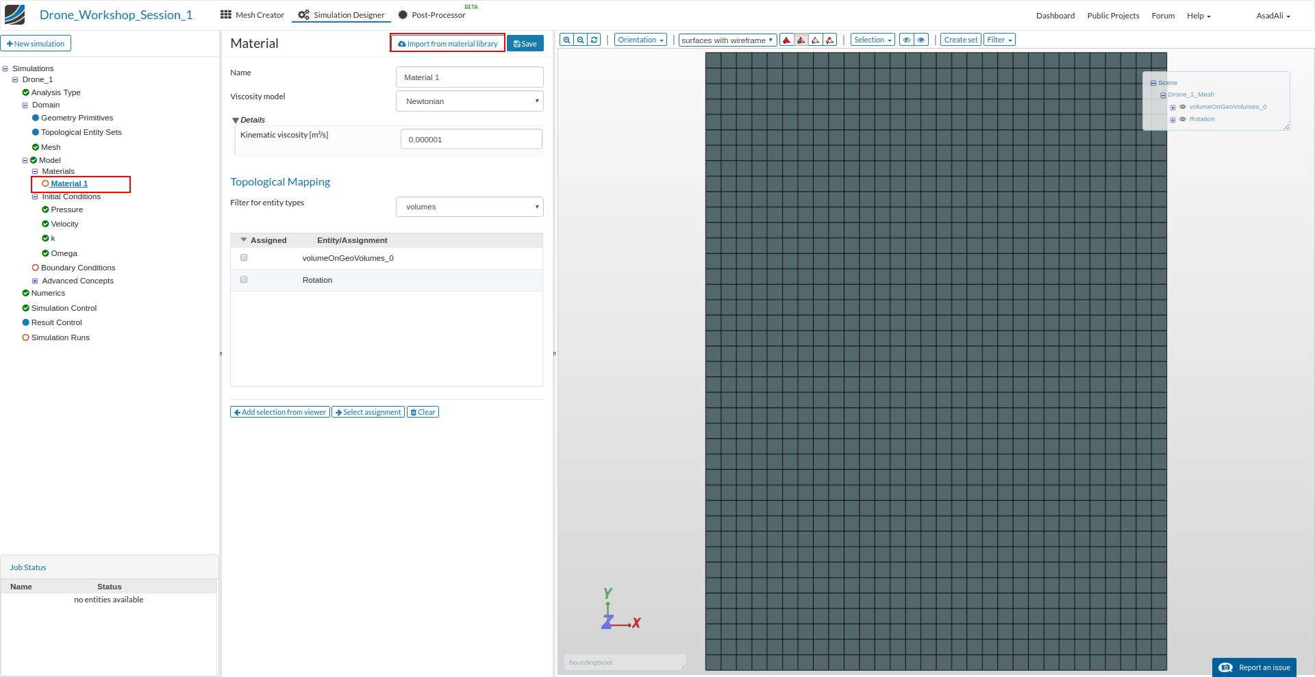Click the first solid red pyramid pick-mode icon

[787, 40]
